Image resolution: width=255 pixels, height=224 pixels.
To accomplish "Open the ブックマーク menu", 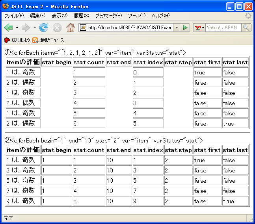I will [x=108, y=16].
